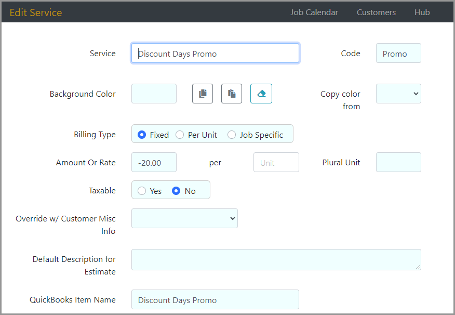Screen dimensions: 455x315
Task: Go to the Customers menu item
Action: coord(376,12)
